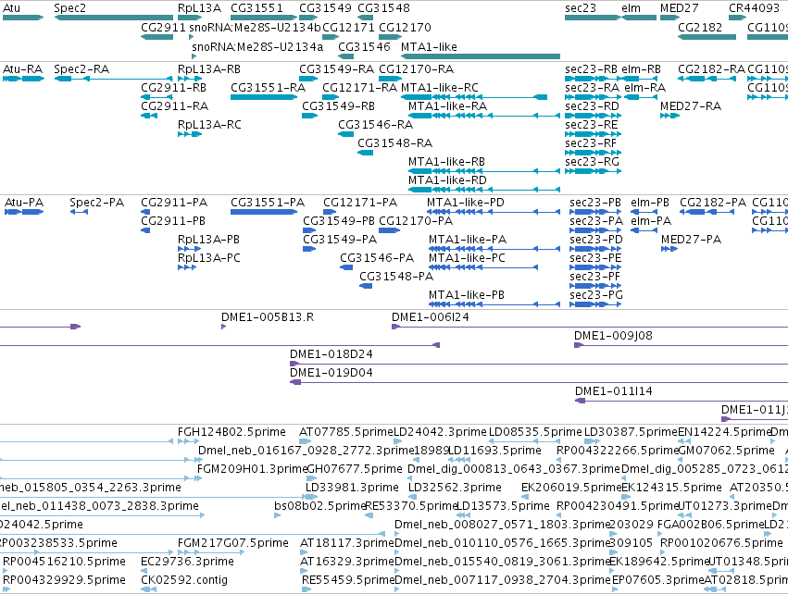Viewport: 788px width, 594px height.
Task: Select the CR44093 gene label
Action: [755, 8]
